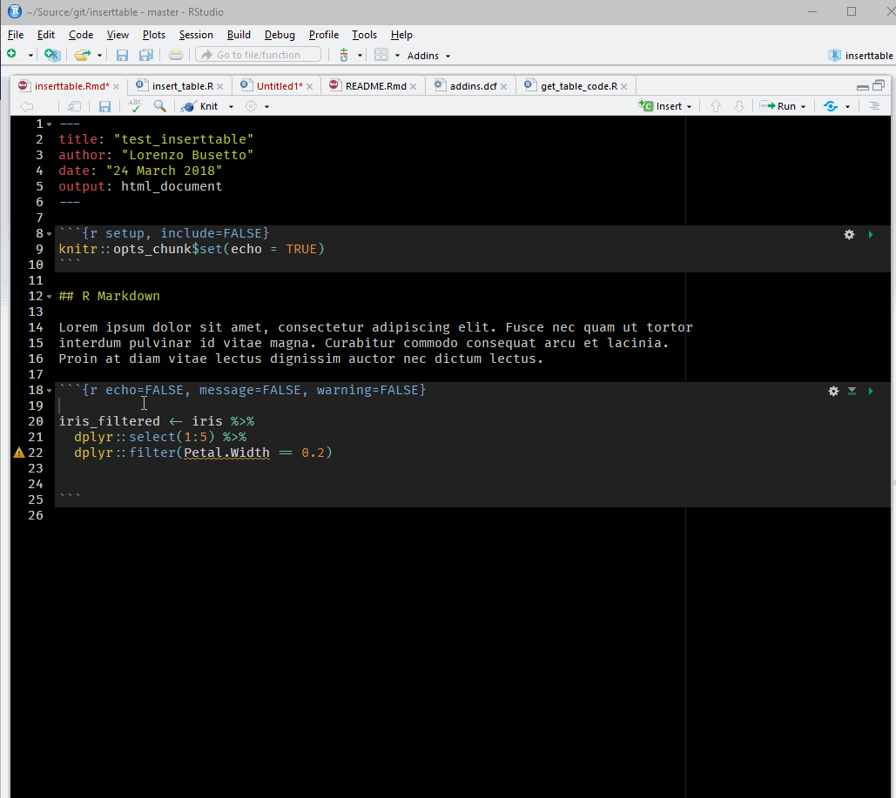Open the Build menu

pos(239,35)
